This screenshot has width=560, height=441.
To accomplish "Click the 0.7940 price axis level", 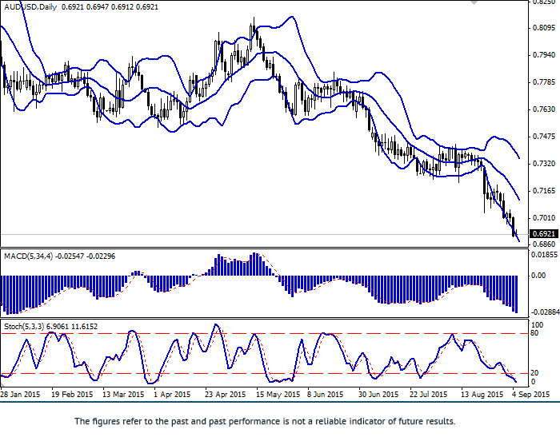I will pos(544,55).
